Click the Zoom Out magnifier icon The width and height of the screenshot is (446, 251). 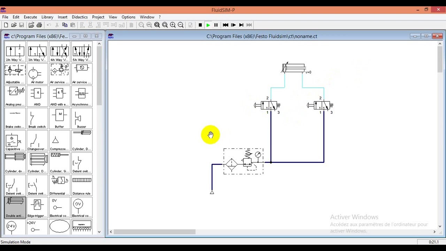pyautogui.click(x=180, y=25)
